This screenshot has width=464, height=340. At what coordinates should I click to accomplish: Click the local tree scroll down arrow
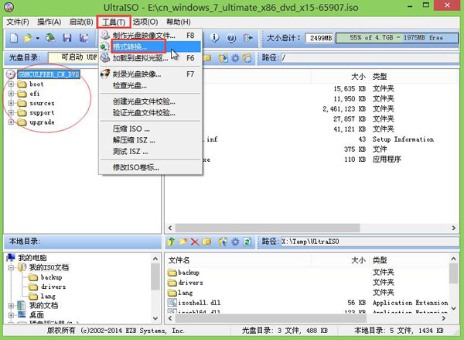pos(155,318)
